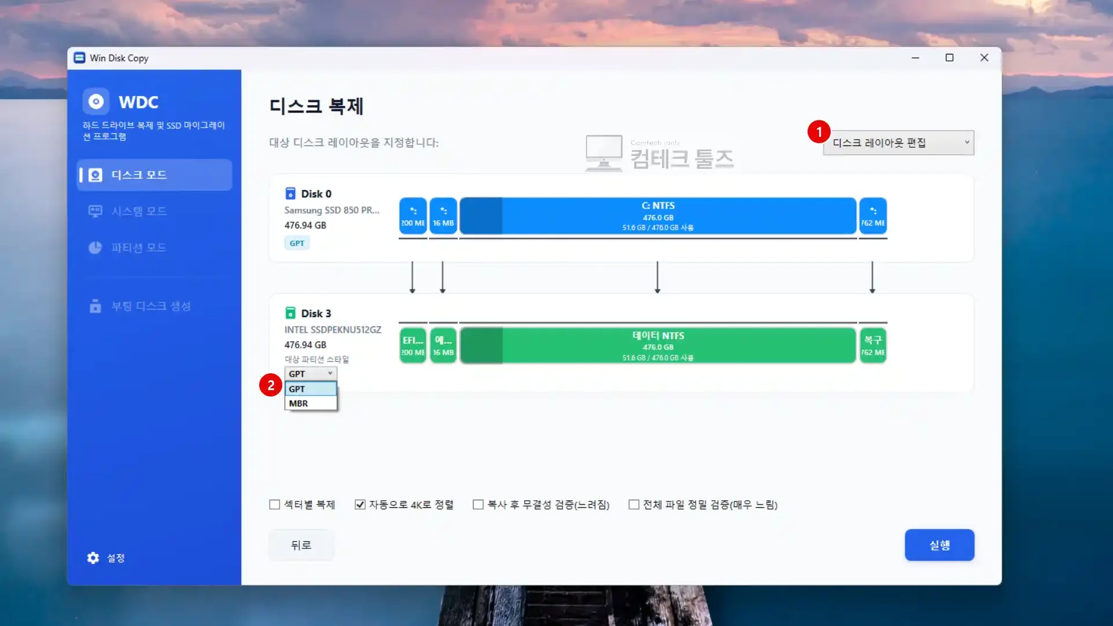This screenshot has height=626, width=1113.
Task: Choose MBR in partition style list
Action: [311, 403]
